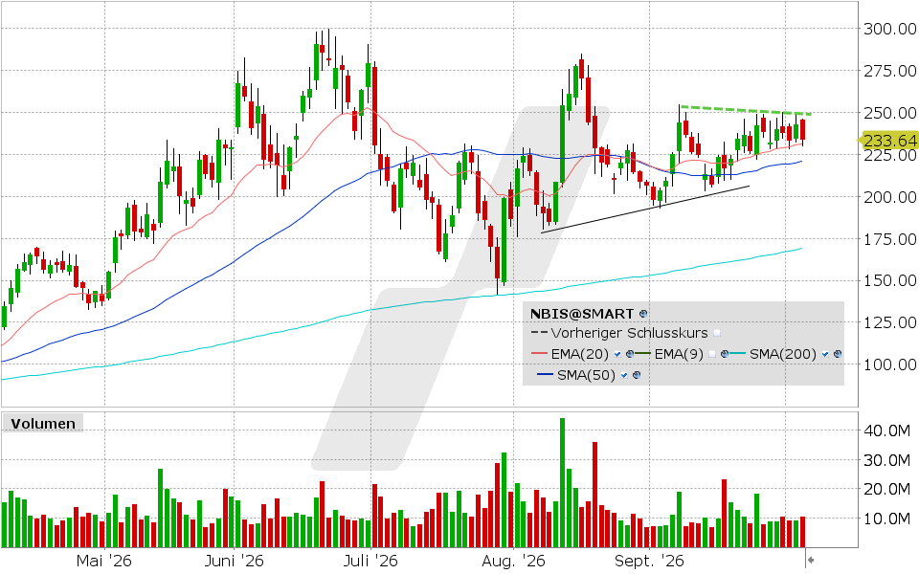This screenshot has height=574, width=919.
Task: Uncheck the SMA(200) checkbox
Action: pyautogui.click(x=825, y=354)
